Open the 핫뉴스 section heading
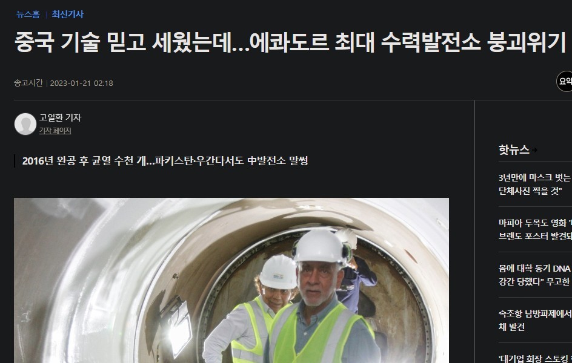This screenshot has width=572, height=363. [x=514, y=149]
